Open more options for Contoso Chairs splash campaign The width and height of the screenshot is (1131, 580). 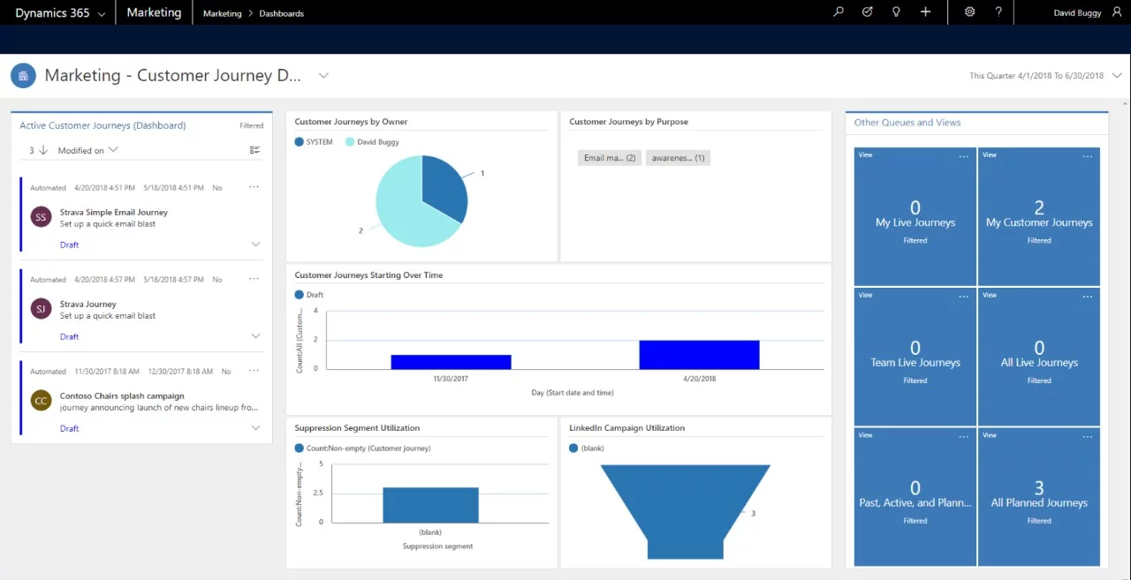coord(254,371)
